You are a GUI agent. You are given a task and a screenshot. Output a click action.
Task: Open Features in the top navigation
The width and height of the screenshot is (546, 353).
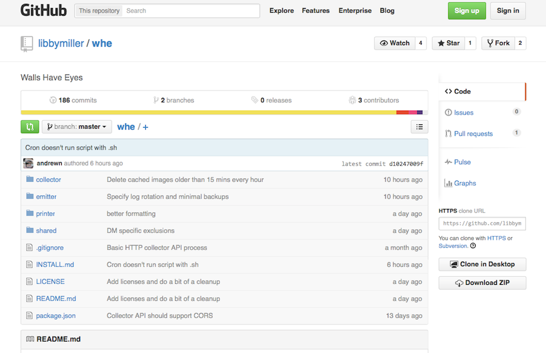tap(316, 11)
